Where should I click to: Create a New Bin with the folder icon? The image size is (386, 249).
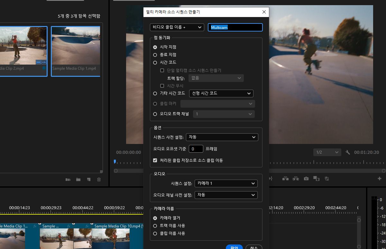[x=78, y=180]
